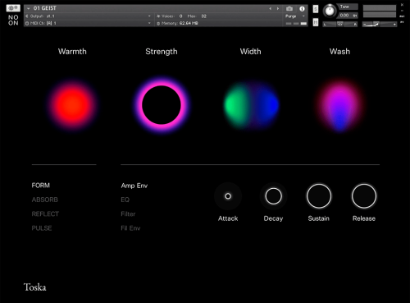Minimize instrument header with the minus button
The height and width of the screenshot is (303, 410).
402,11
